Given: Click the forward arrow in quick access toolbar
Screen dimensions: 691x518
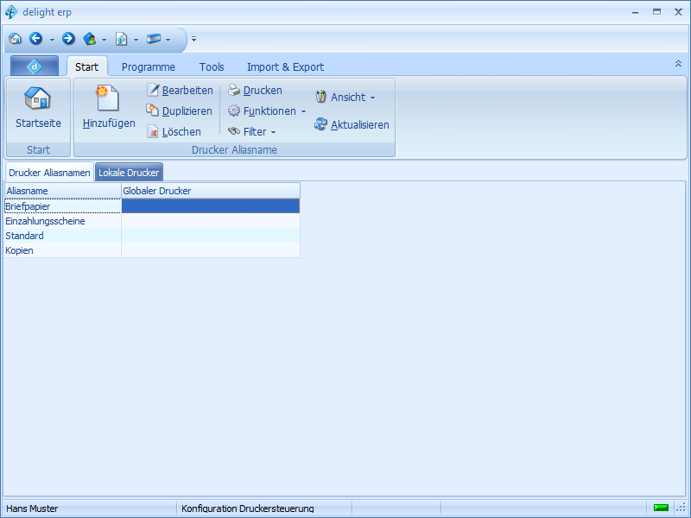Looking at the screenshot, I should [x=68, y=39].
